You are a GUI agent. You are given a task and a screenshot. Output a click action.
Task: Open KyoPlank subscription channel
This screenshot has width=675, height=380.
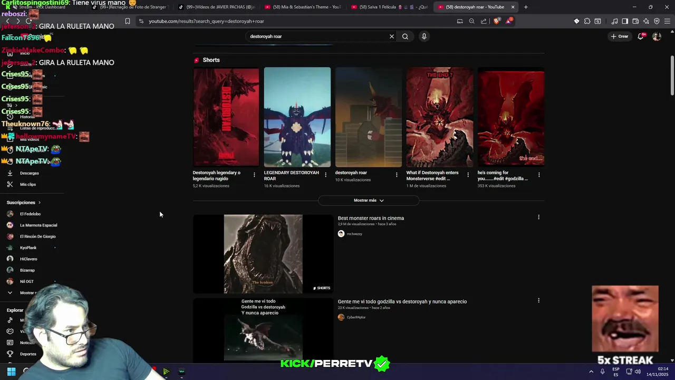(28, 248)
